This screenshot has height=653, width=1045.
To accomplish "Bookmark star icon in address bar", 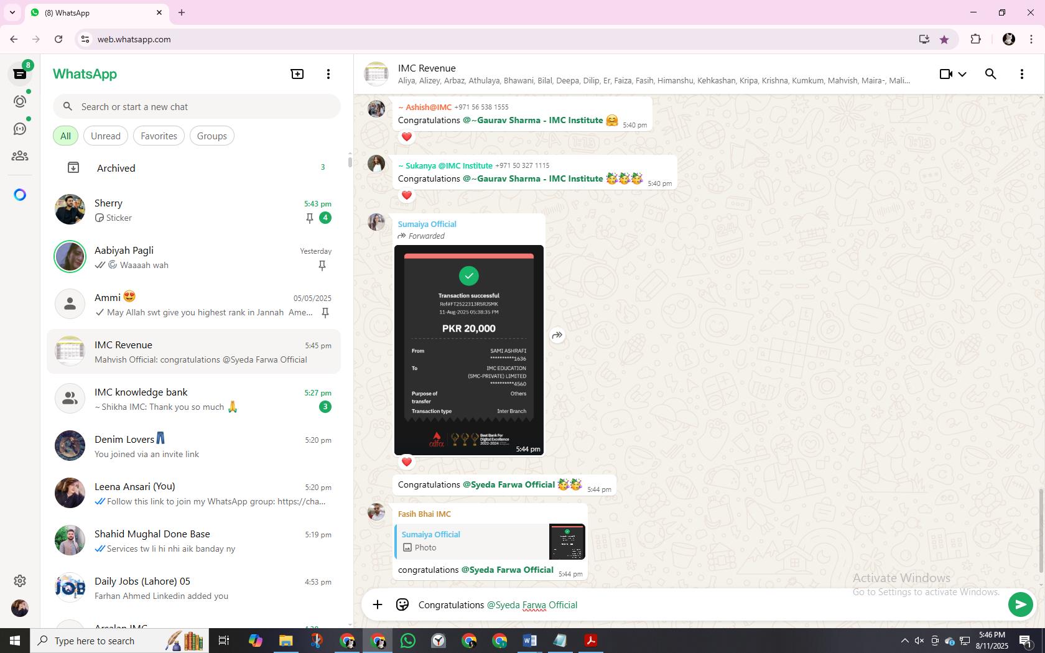I will point(944,39).
